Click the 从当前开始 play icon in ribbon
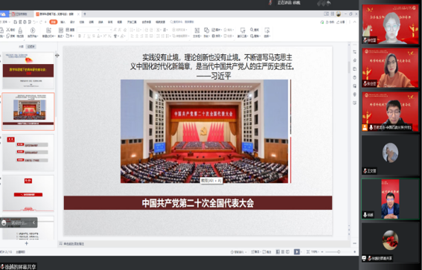 click(x=33, y=30)
